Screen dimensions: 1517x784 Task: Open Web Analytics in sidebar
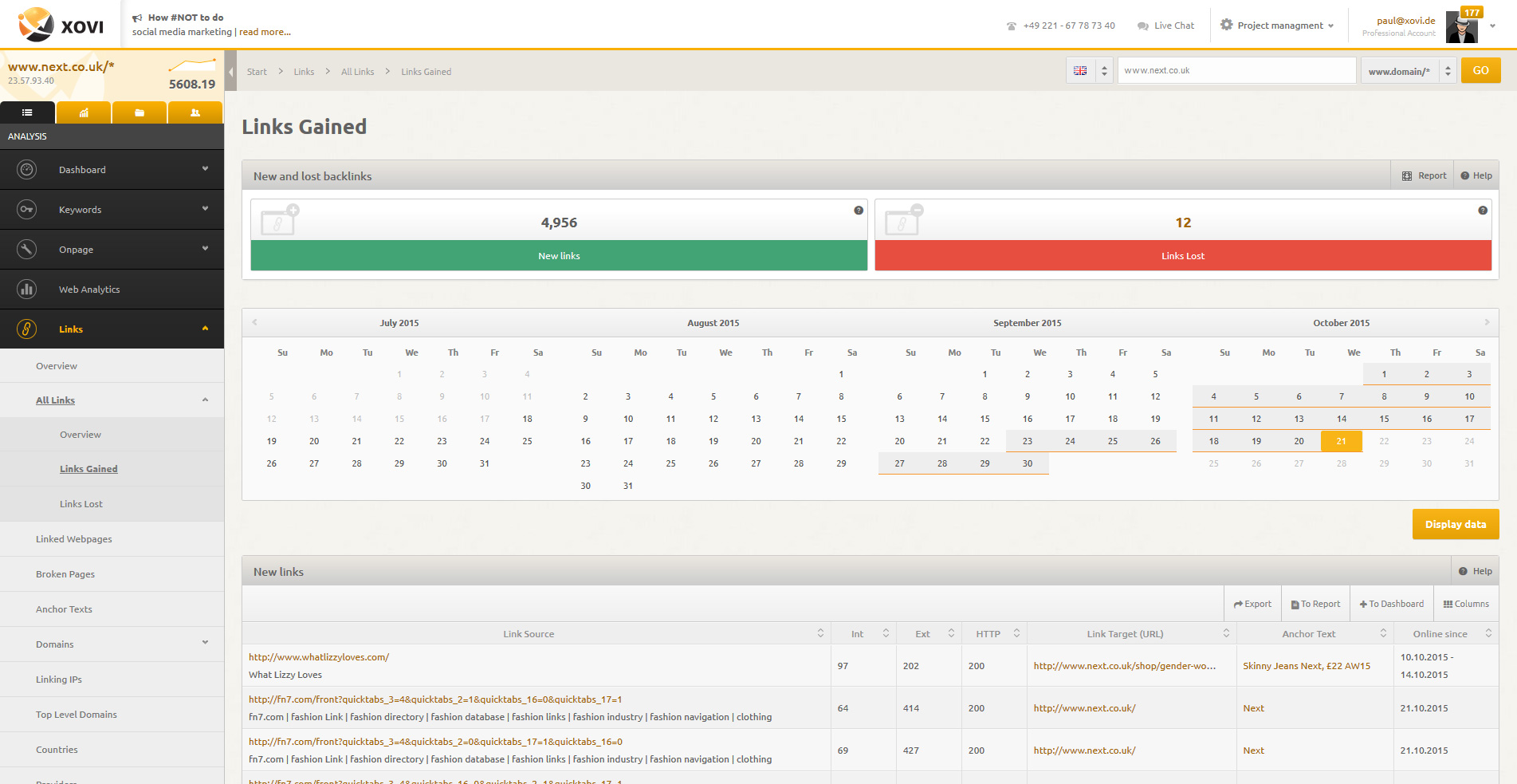tap(112, 290)
